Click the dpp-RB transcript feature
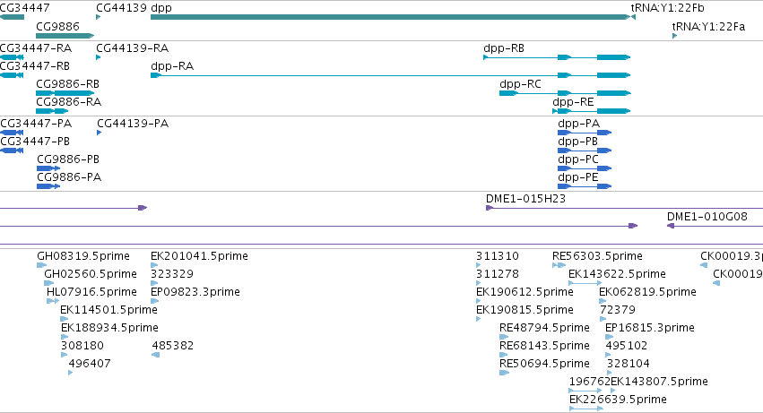 tap(557, 57)
